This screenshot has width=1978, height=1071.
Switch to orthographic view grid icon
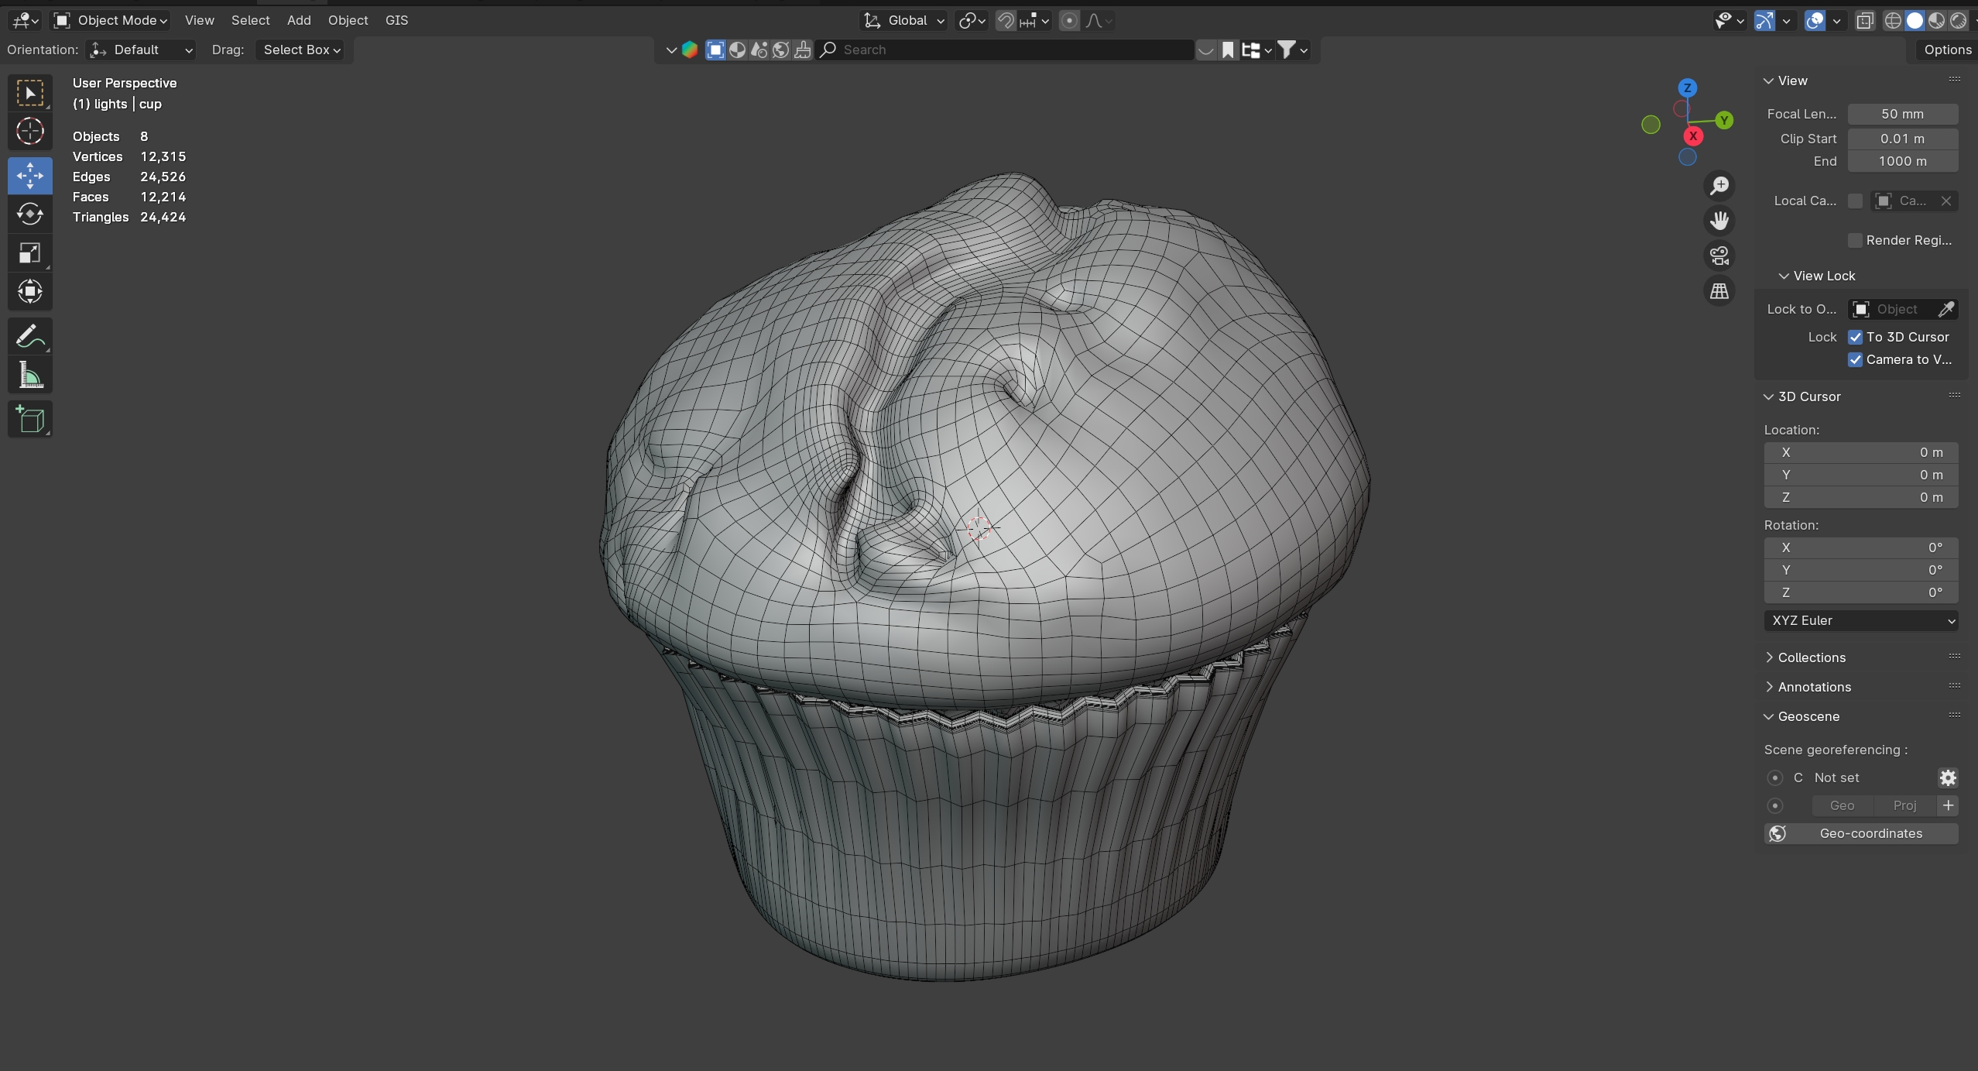pyautogui.click(x=1719, y=291)
